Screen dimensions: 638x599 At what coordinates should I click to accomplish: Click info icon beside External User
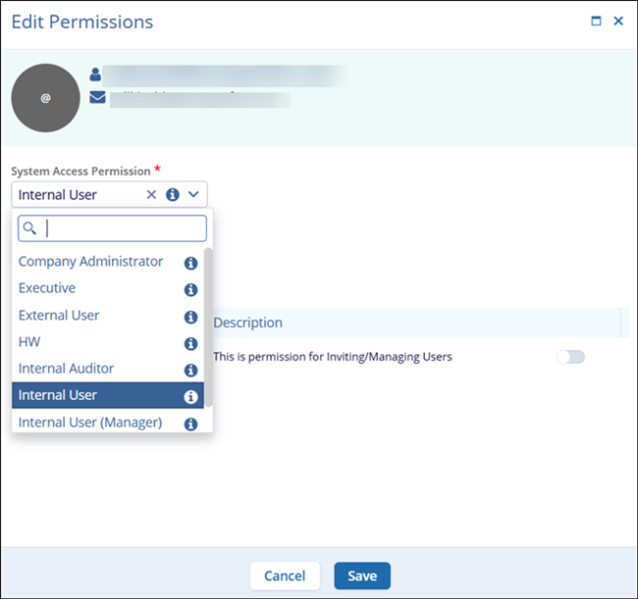click(190, 317)
